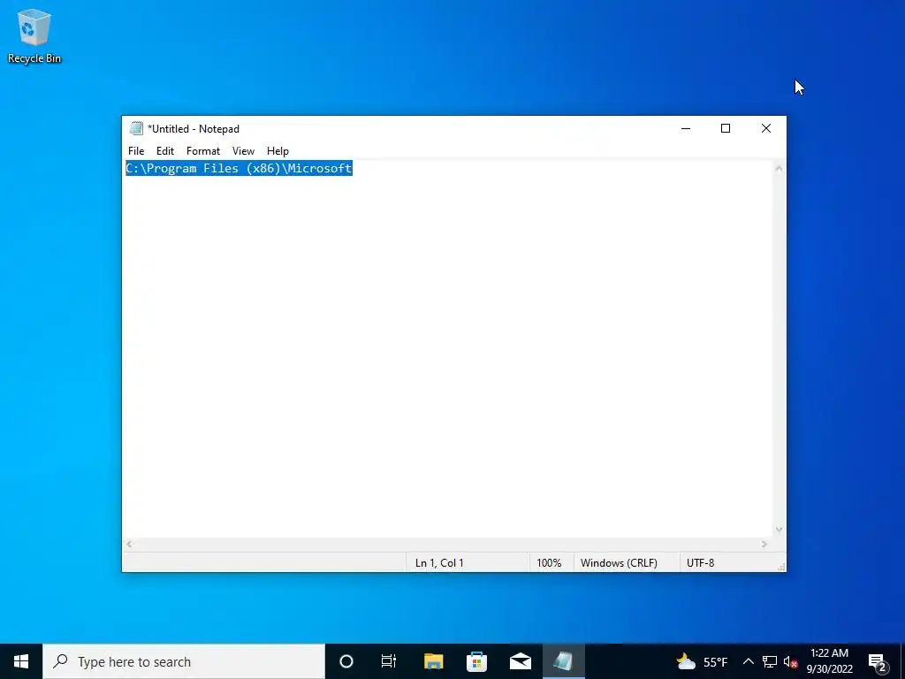Click the Notepad taskbar button
Viewport: 905px width, 679px height.
coord(563,661)
